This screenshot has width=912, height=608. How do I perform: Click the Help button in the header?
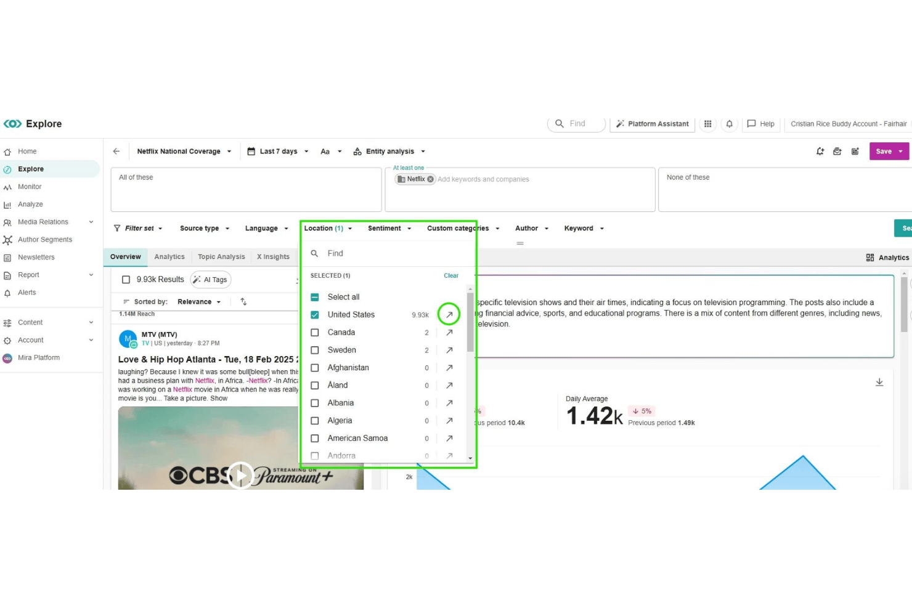point(761,124)
